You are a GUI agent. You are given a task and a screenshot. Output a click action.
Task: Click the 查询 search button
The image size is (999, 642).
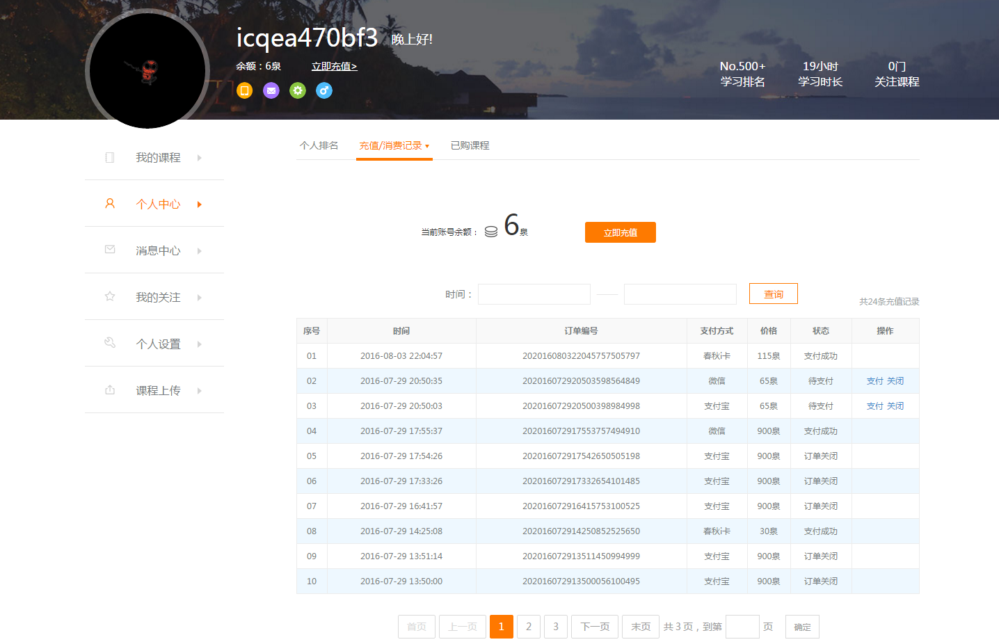pyautogui.click(x=773, y=294)
